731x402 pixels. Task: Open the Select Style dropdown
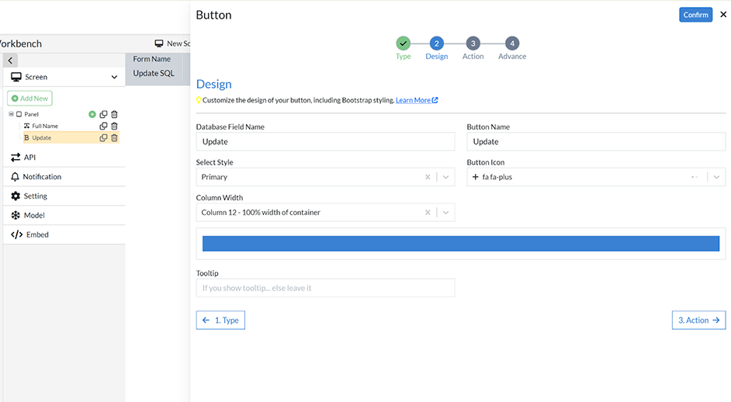445,177
